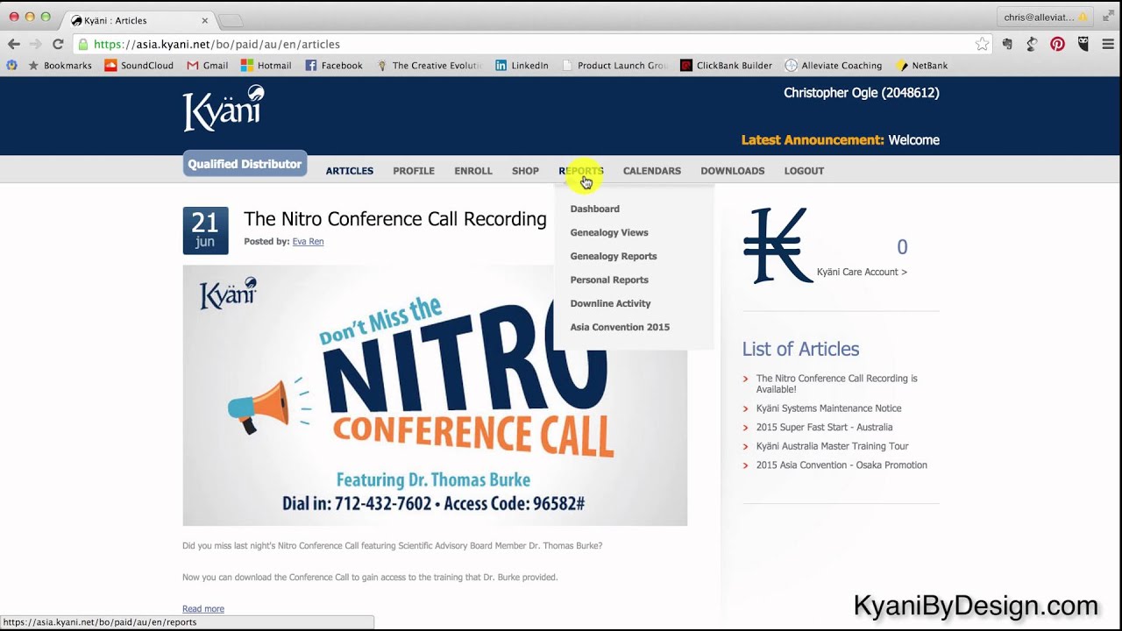Open the Pinterest extension button
Viewport: 1122px width, 631px height.
coord(1058,44)
